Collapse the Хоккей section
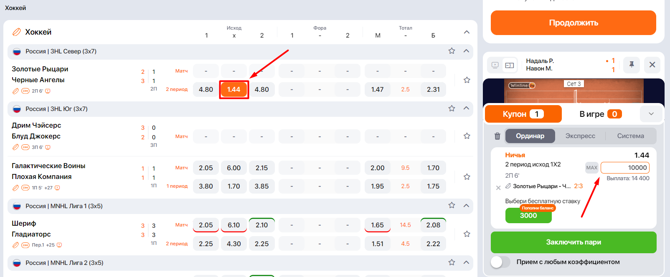Image resolution: width=670 pixels, height=277 pixels. click(467, 32)
